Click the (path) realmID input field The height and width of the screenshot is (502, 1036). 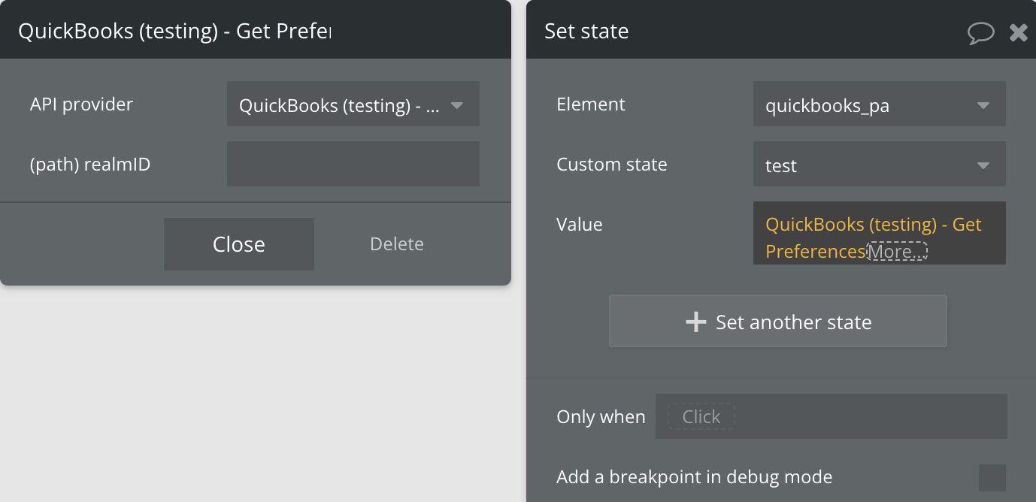coord(353,164)
